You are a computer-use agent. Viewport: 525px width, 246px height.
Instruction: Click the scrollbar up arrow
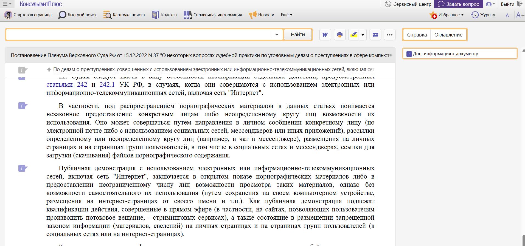coord(524,50)
